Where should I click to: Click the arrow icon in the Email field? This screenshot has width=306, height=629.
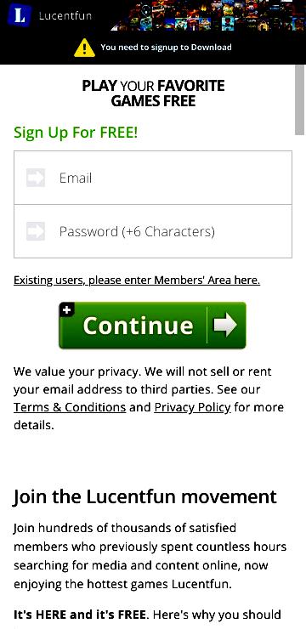point(36,178)
